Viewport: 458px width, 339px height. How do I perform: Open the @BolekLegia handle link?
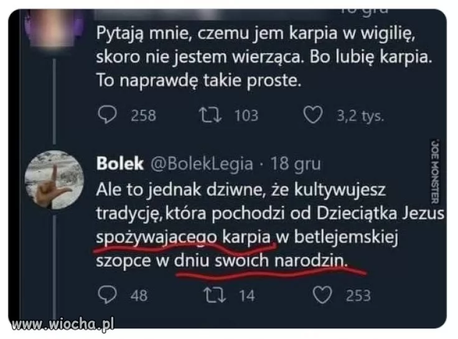tap(199, 163)
